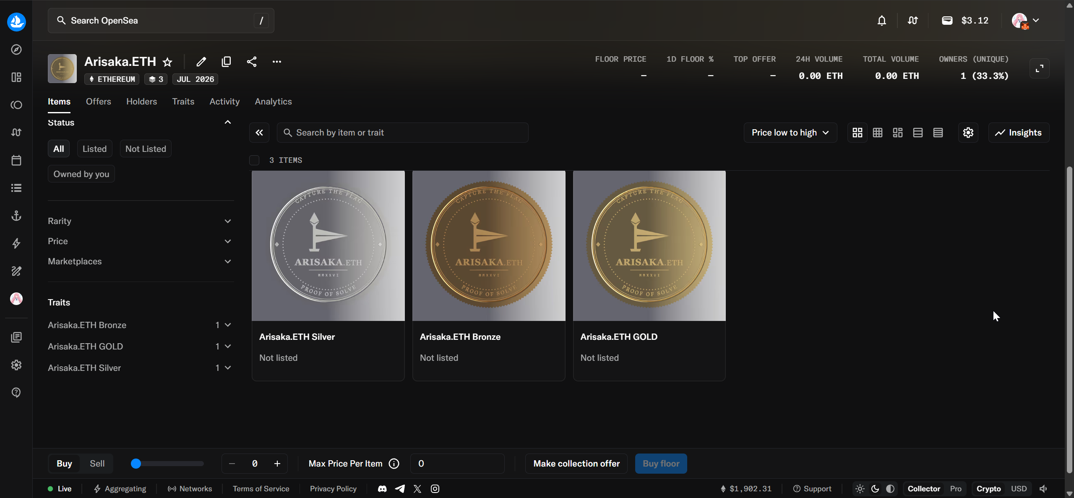The height and width of the screenshot is (498, 1074).
Task: Open the Telegram link in footer
Action: (400, 489)
